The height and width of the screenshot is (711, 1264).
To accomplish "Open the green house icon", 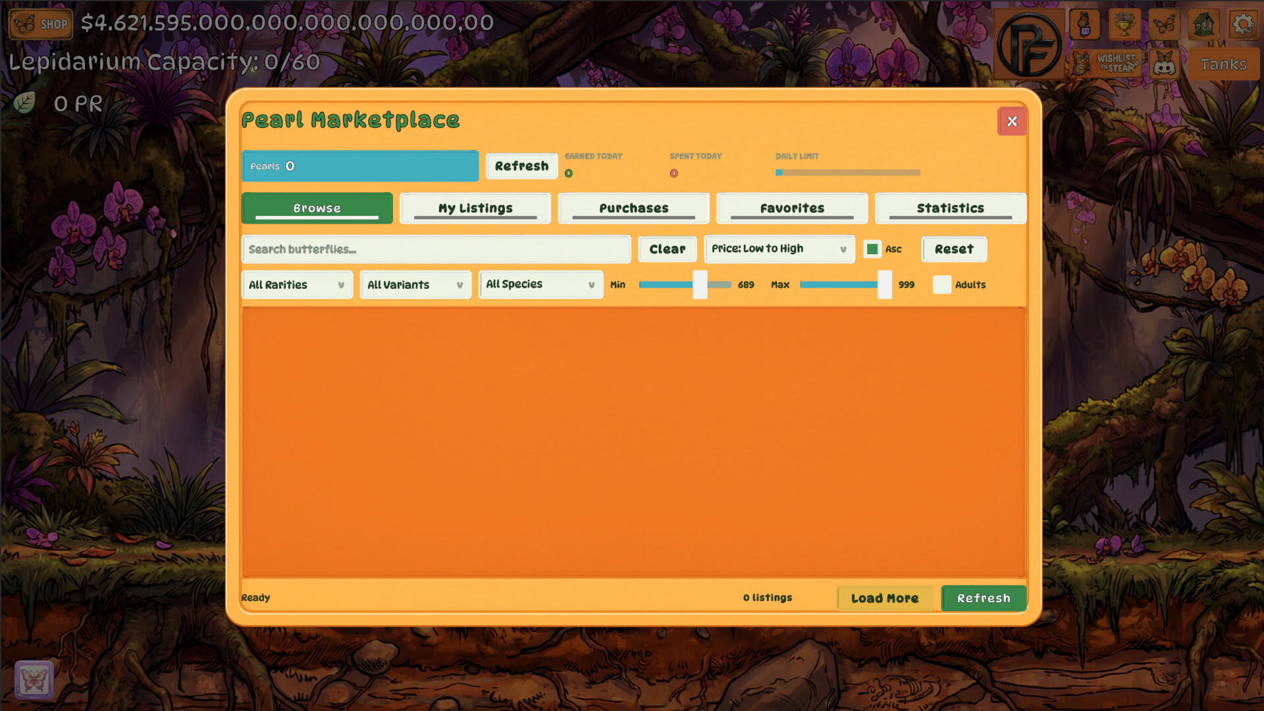I will [x=1203, y=25].
